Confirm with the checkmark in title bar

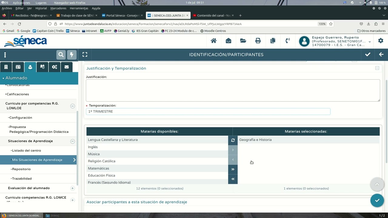(x=368, y=54)
